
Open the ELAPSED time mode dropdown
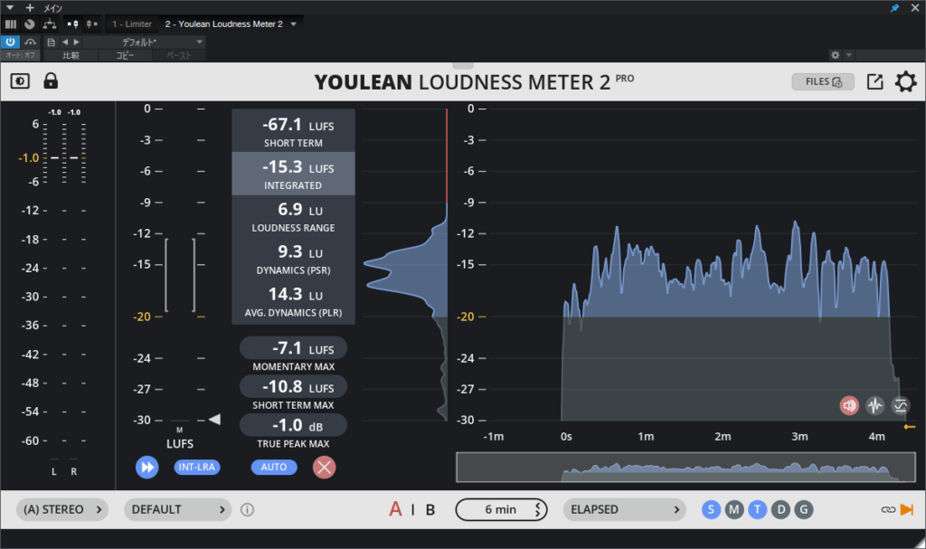point(624,509)
